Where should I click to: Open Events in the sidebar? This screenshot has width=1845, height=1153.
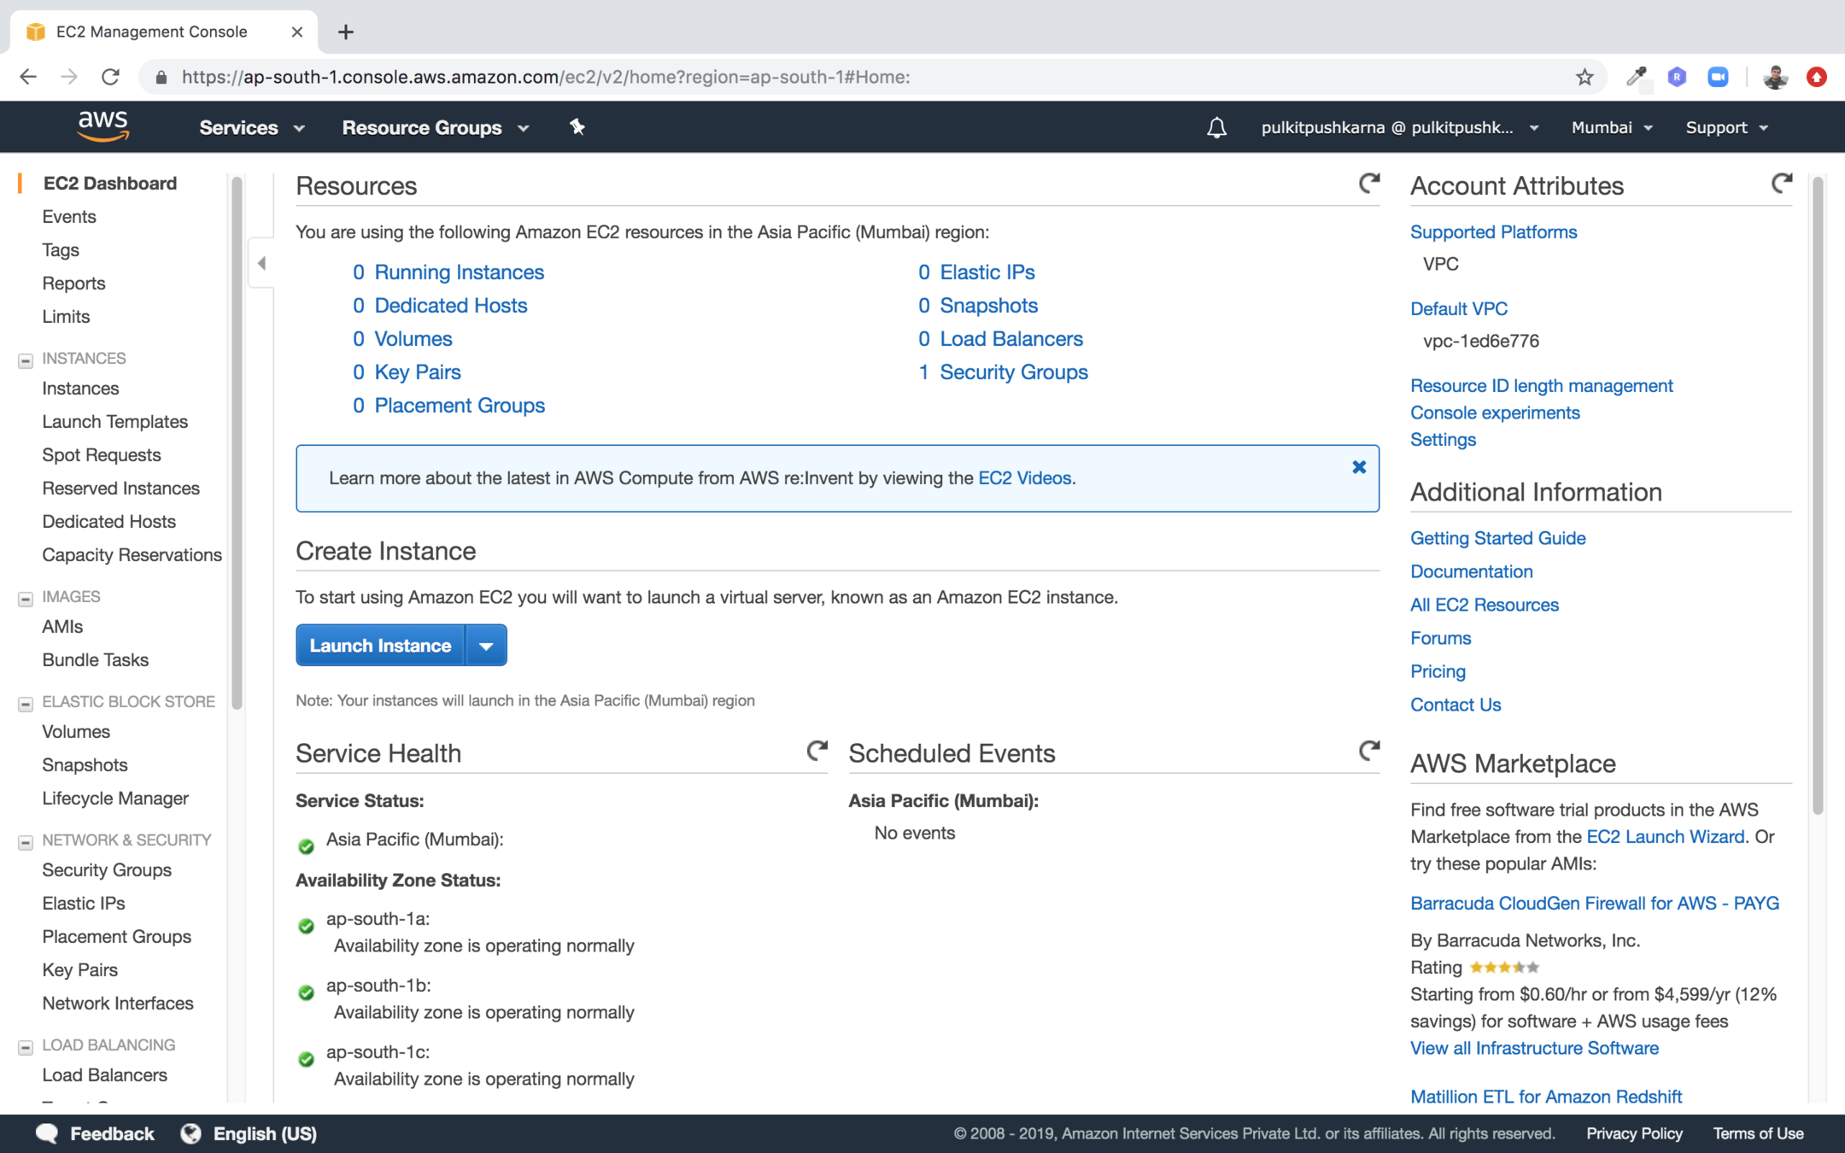pyautogui.click(x=69, y=216)
